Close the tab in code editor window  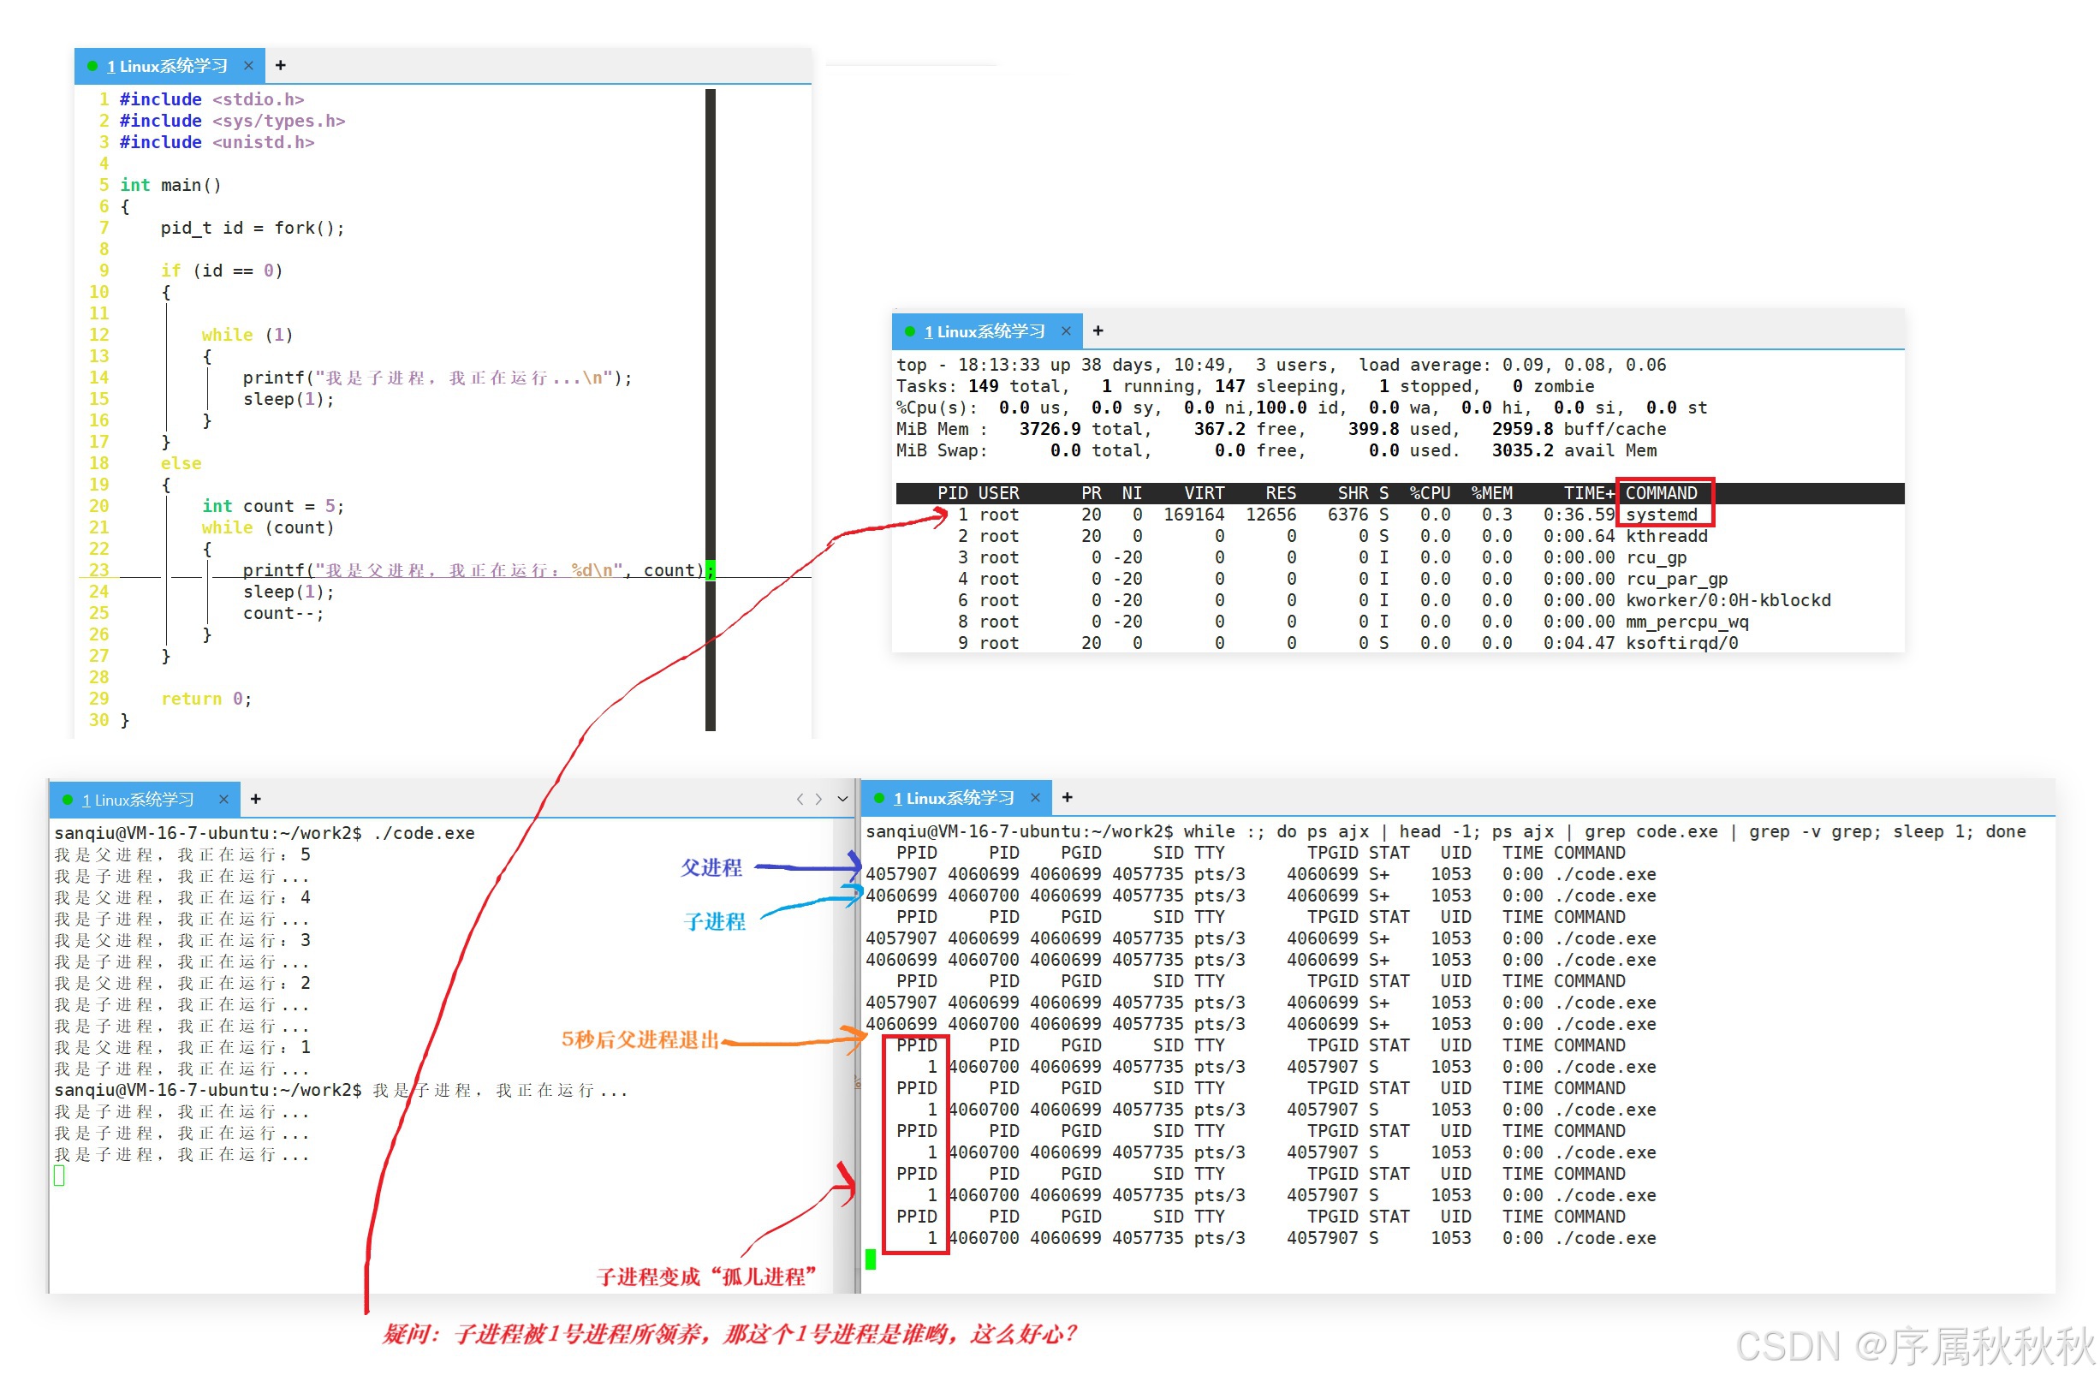click(x=249, y=65)
